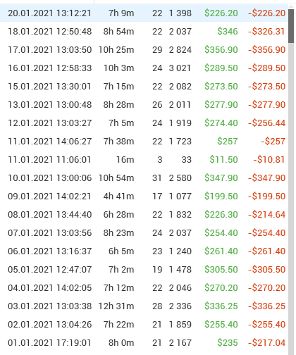
Task: Select the row showing -$214.64
Action: (144, 215)
